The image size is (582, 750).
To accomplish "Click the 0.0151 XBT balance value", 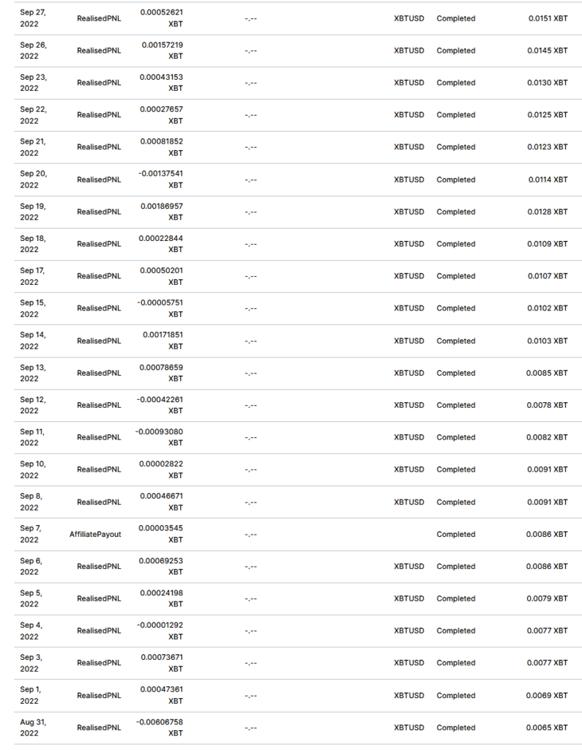I will [548, 18].
